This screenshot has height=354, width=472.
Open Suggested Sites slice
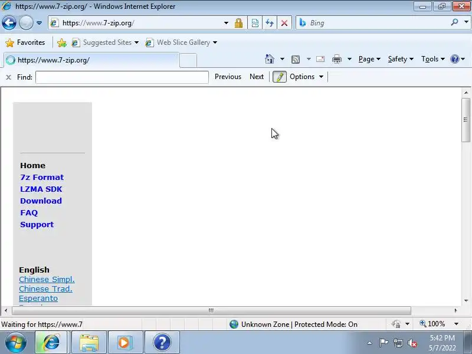point(105,42)
